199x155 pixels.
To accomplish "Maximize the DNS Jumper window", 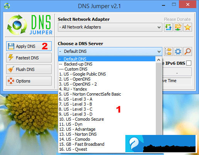I will 174,5.
